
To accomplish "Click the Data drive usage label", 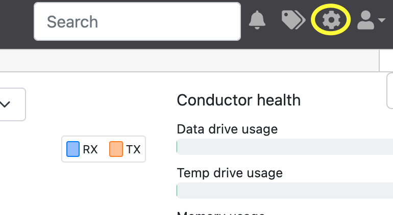I will [227, 129].
